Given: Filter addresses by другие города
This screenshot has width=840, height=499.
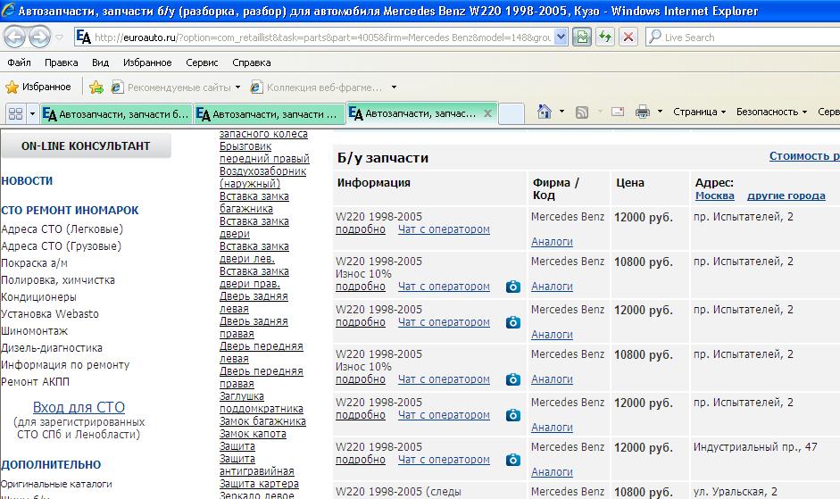Looking at the screenshot, I should [x=786, y=195].
